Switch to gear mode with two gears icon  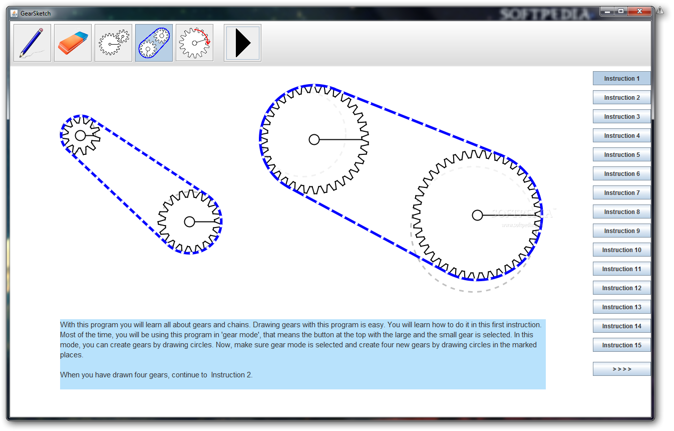point(113,43)
